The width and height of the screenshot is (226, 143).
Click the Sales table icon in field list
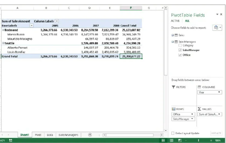pyautogui.click(x=176, y=35)
